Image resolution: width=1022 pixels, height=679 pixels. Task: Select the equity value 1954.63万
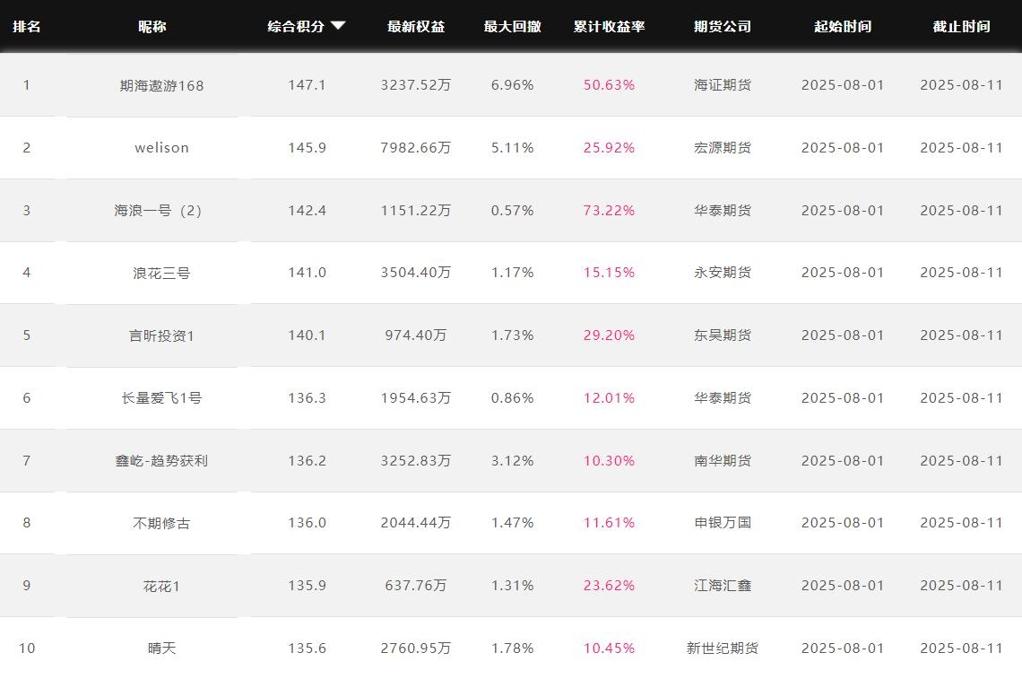[x=416, y=397]
